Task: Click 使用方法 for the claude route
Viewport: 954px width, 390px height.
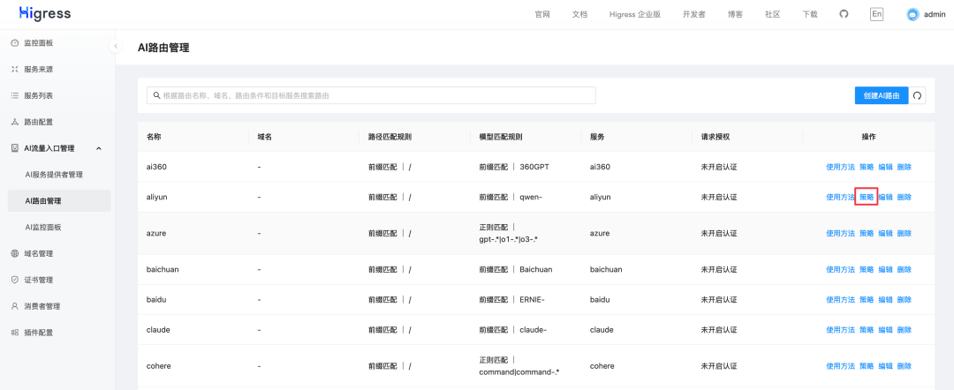Action: pos(840,330)
